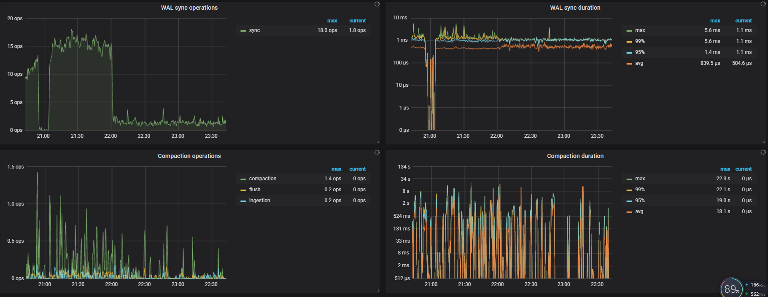Image resolution: width=768 pixels, height=297 pixels.
Task: Toggle the flush series in Compaction operations legend
Action: point(255,190)
